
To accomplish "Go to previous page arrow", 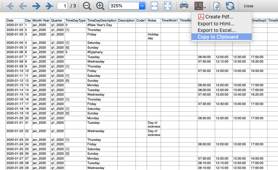I will point(23,6).
